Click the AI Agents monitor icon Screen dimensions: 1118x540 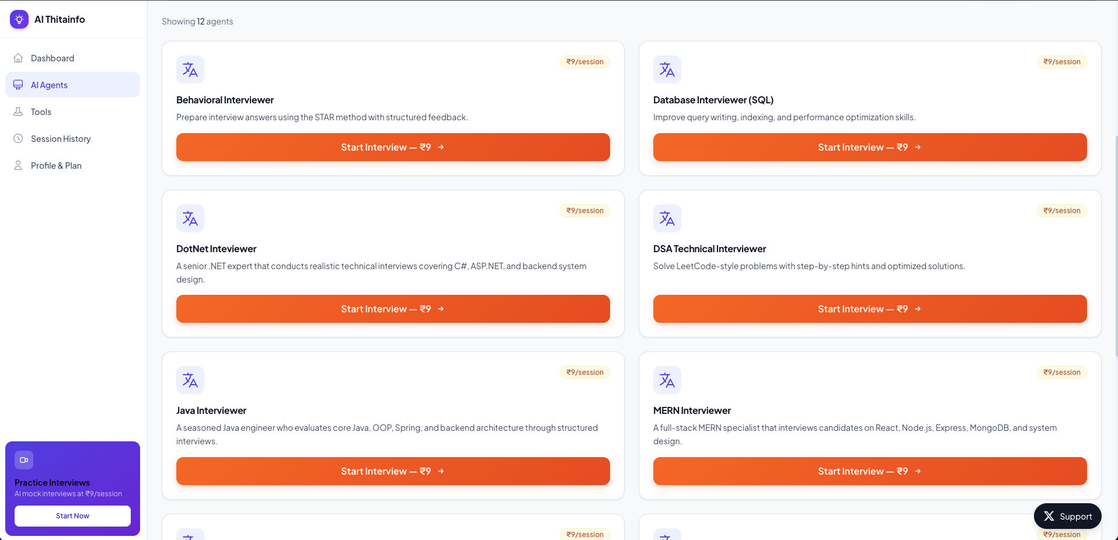click(x=18, y=85)
